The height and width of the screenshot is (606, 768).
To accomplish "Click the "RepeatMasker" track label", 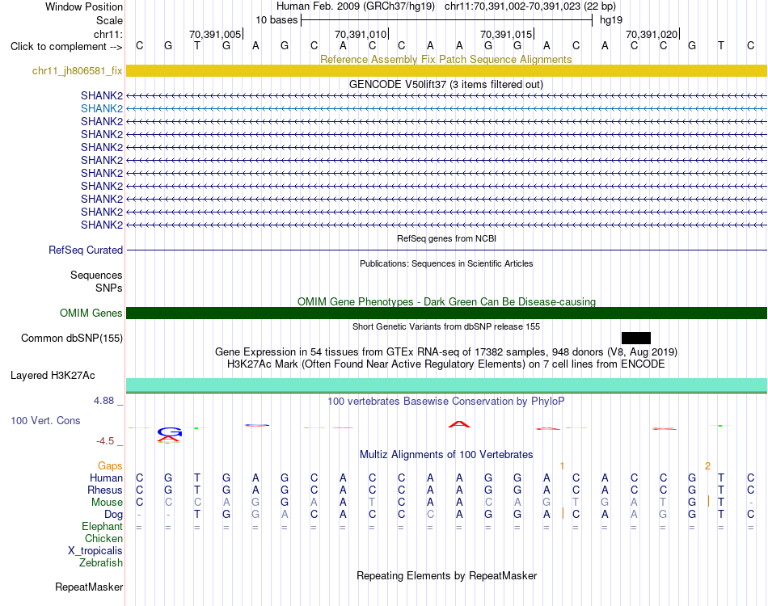I will tap(89, 587).
